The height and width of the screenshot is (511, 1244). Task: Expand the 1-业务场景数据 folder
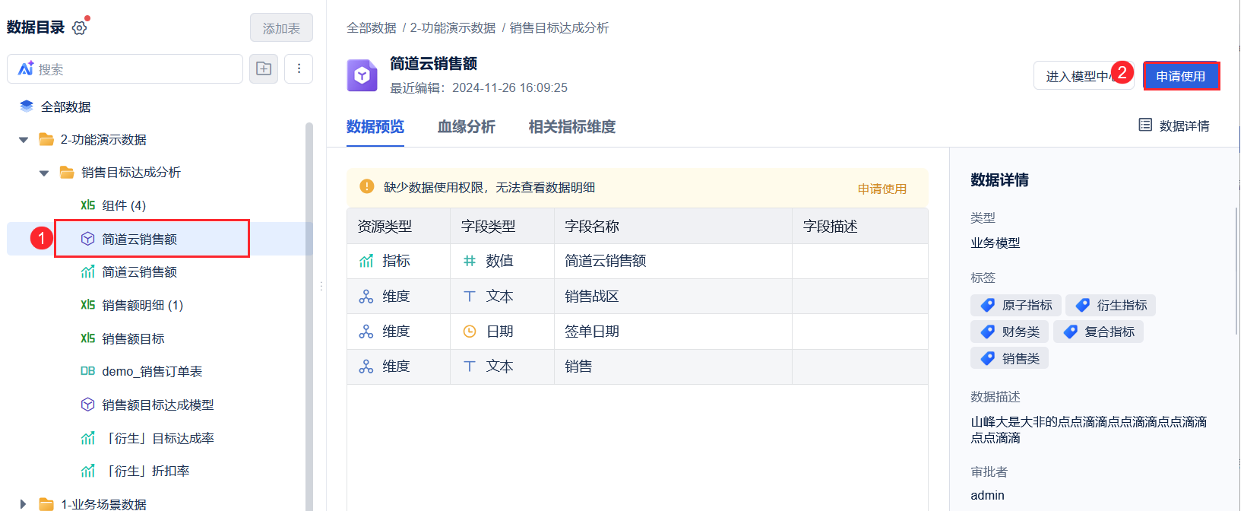pyautogui.click(x=24, y=503)
